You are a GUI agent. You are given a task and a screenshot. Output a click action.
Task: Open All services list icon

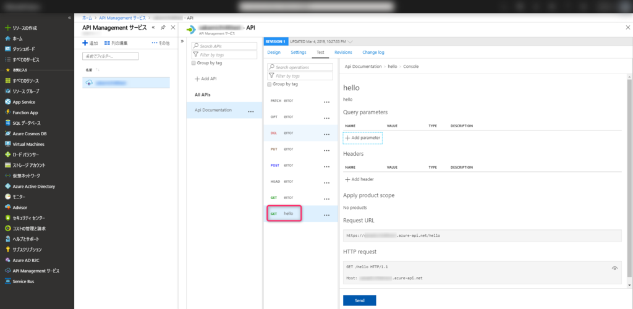click(x=7, y=60)
